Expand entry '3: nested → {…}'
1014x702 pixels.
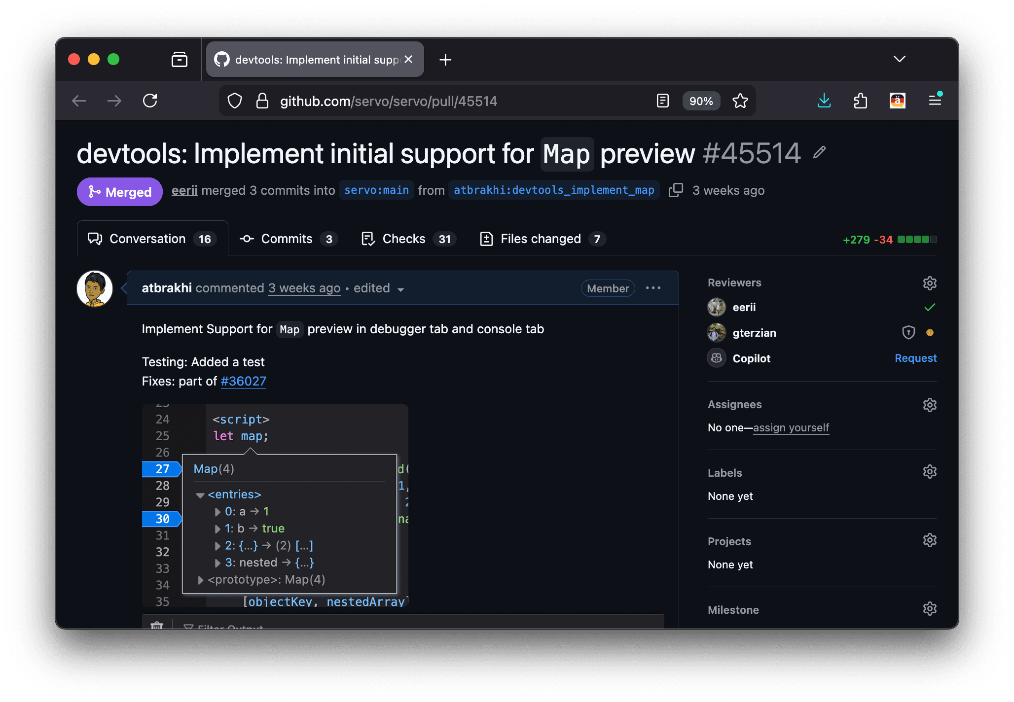click(x=217, y=563)
